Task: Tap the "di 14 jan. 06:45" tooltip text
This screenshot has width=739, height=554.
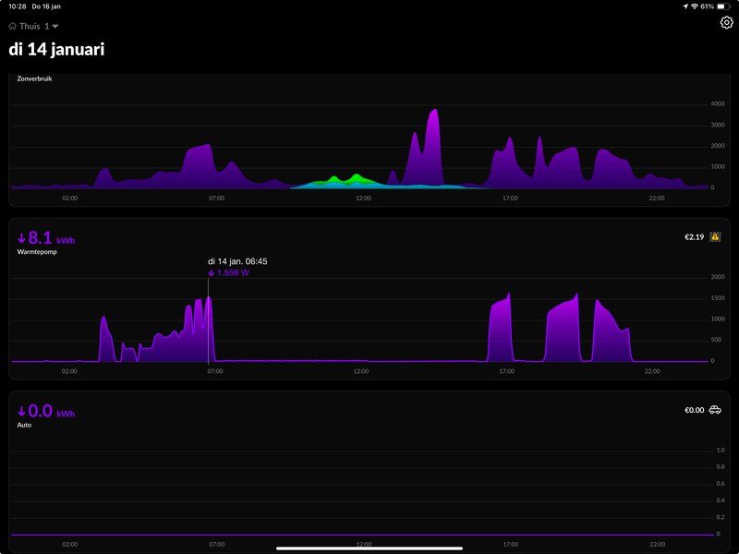Action: tap(237, 261)
